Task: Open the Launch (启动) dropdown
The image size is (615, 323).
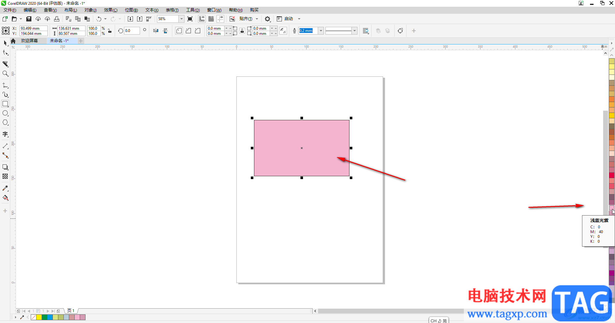Action: click(x=299, y=19)
